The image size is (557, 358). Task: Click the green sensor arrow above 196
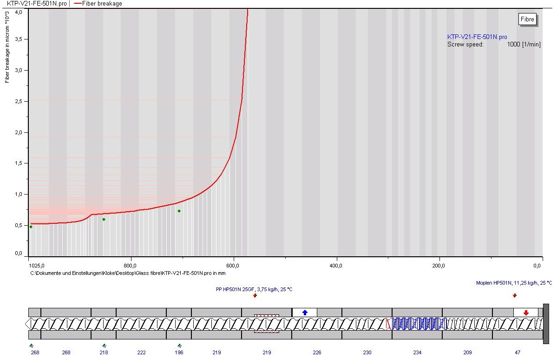pyautogui.click(x=179, y=345)
